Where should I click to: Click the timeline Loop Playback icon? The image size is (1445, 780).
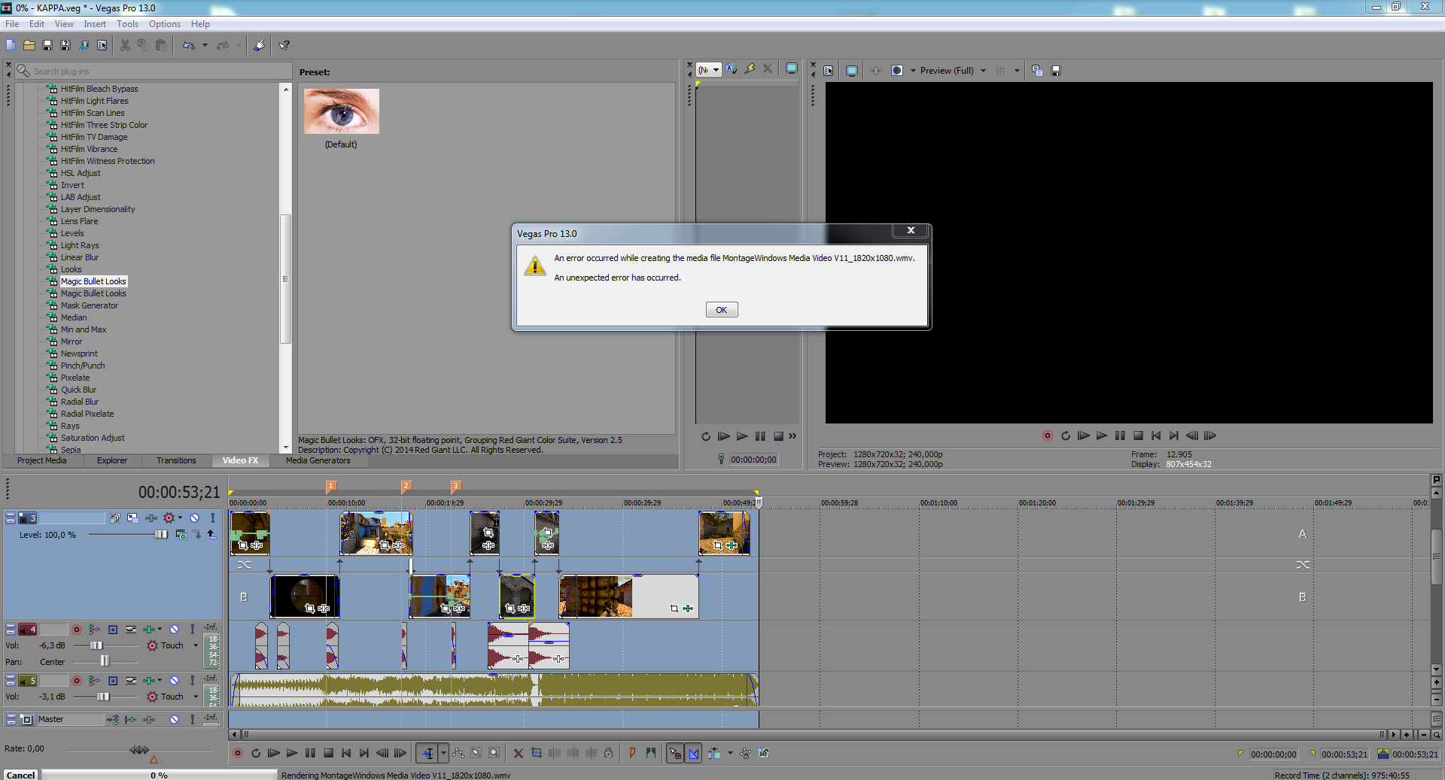tap(256, 754)
